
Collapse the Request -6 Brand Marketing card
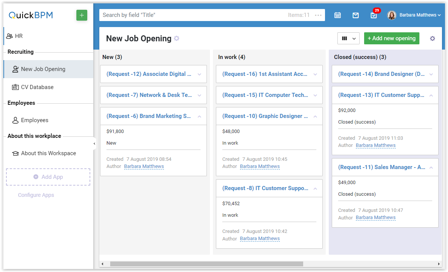tap(199, 116)
